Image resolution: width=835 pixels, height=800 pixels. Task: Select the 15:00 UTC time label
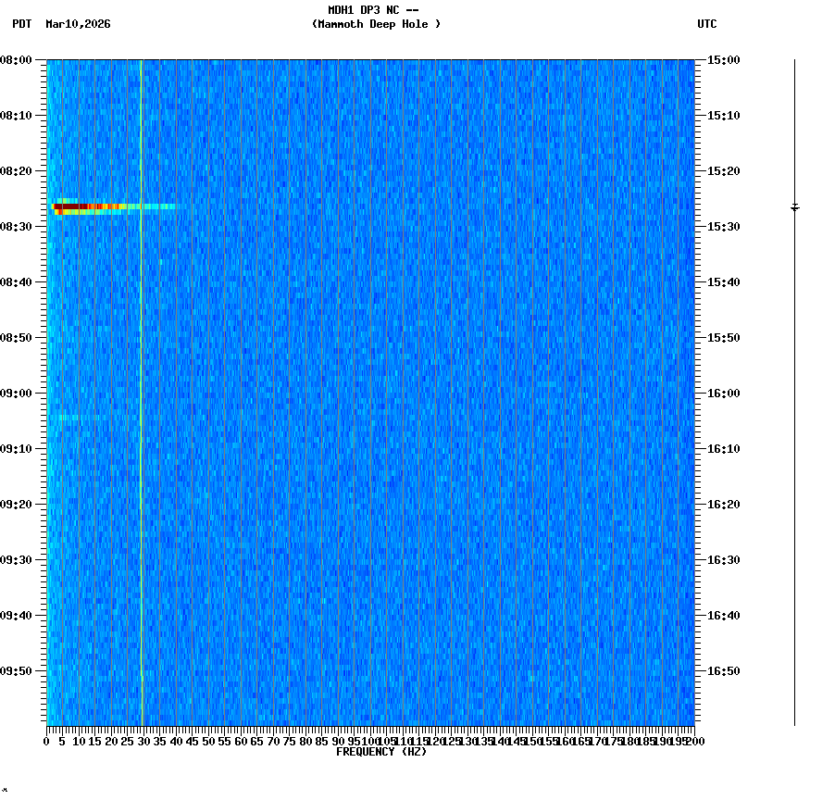click(723, 61)
